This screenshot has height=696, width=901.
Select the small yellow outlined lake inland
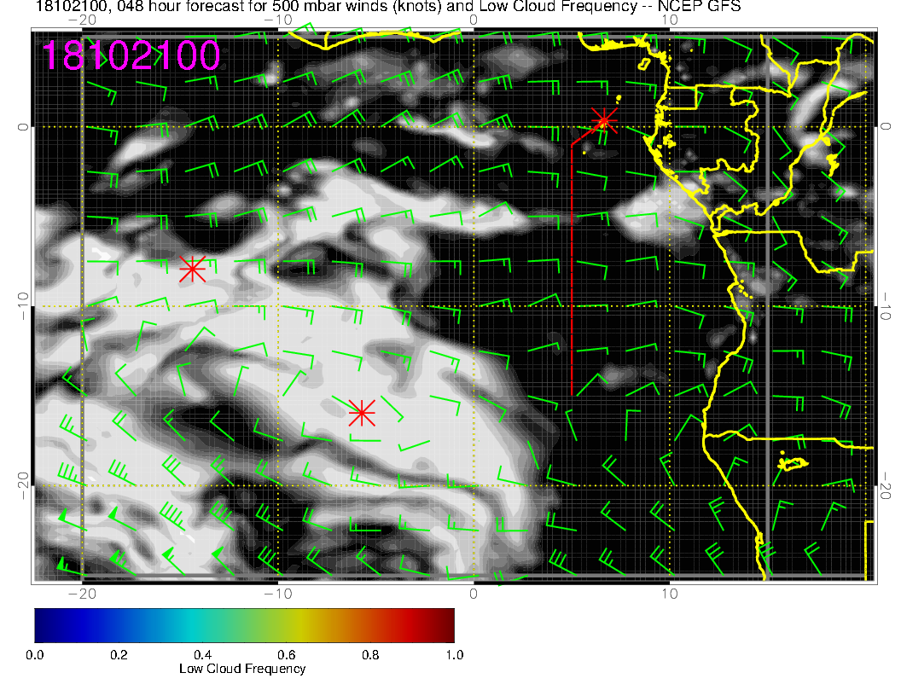pos(794,463)
